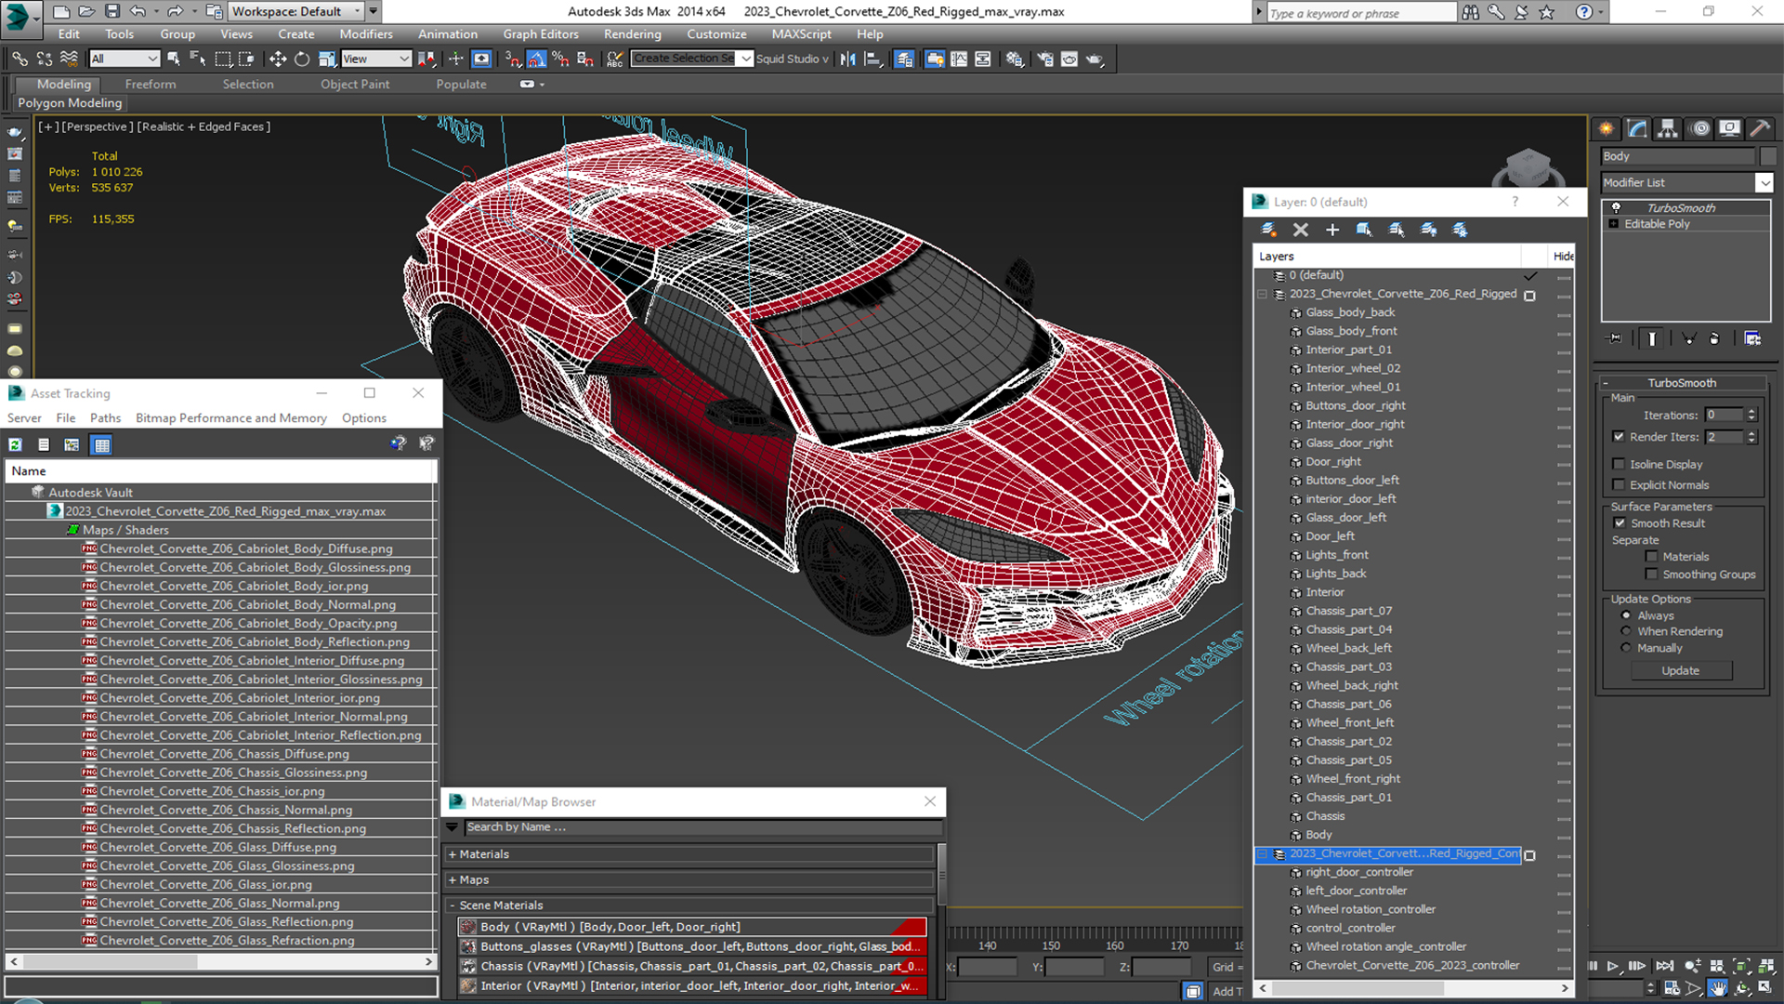Open the Create command panel tab
This screenshot has width=1784, height=1004.
pos(1606,128)
